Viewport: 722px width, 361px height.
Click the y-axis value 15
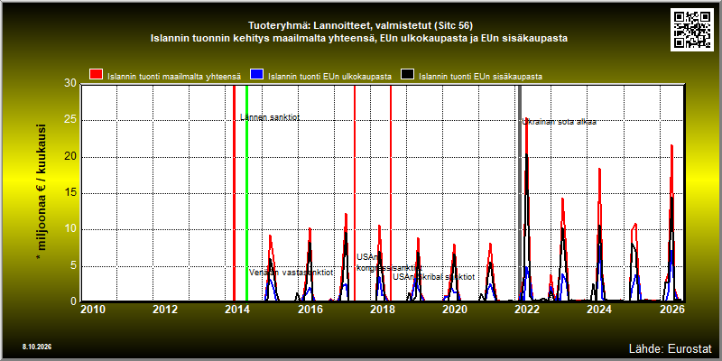71,193
